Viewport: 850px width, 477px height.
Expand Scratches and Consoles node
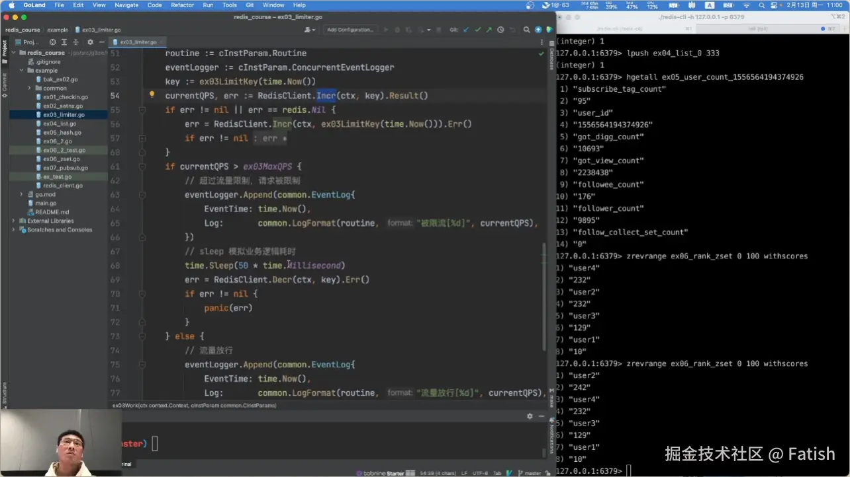(x=13, y=230)
